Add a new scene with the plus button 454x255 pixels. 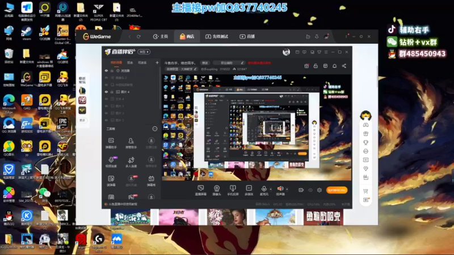point(157,62)
